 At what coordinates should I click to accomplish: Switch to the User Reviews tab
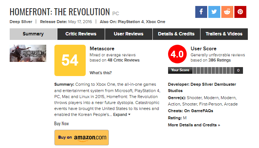tap(129, 34)
